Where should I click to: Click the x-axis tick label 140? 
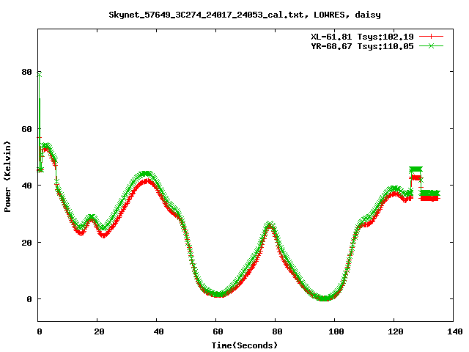[454, 331]
